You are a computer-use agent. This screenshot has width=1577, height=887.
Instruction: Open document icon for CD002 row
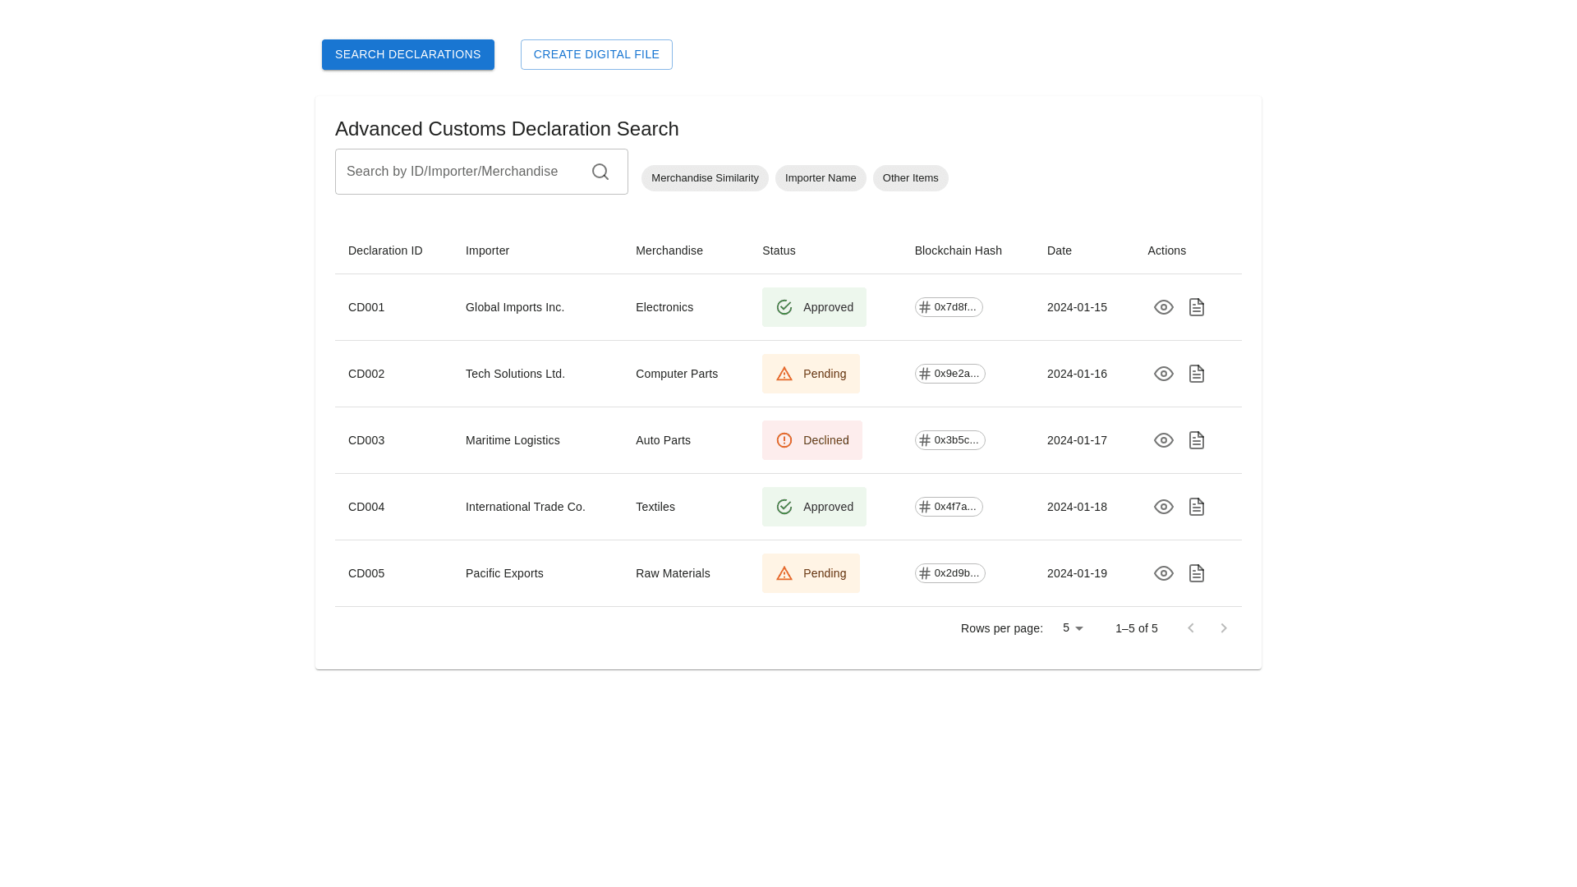(1196, 374)
